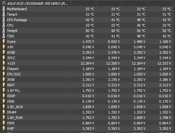Select the VIN6 sensor label
The height and width of the screenshot is (133, 175).
coord(11,101)
